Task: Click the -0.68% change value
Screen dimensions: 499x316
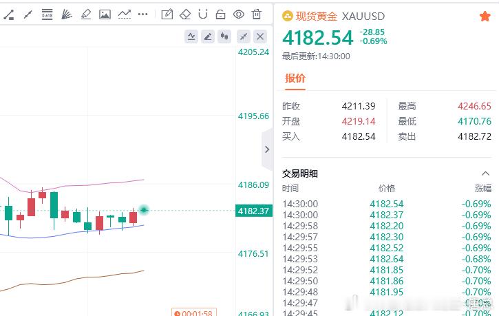Action: pos(476,259)
